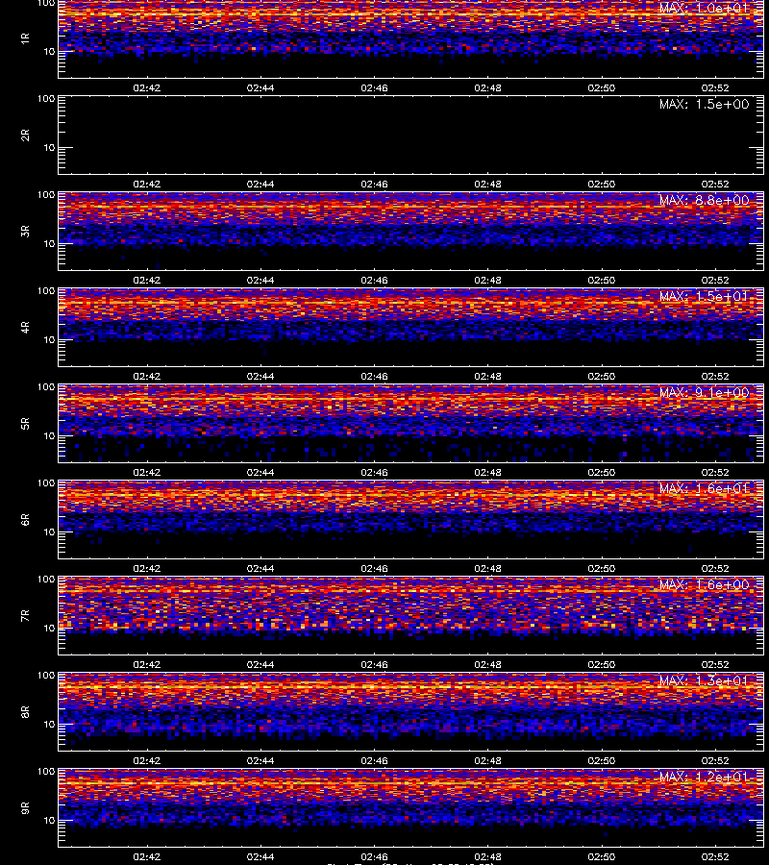Click the 4R panel axis label
Screen dimensions: 769x865
click(x=25, y=327)
